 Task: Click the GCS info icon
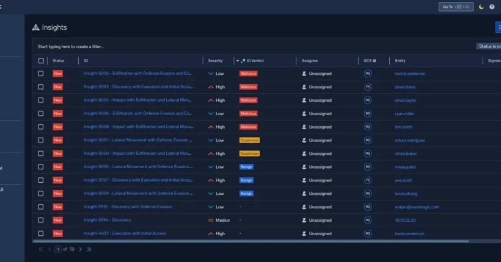pyautogui.click(x=375, y=61)
